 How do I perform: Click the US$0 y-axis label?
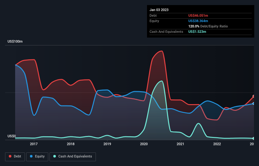tap(12, 136)
